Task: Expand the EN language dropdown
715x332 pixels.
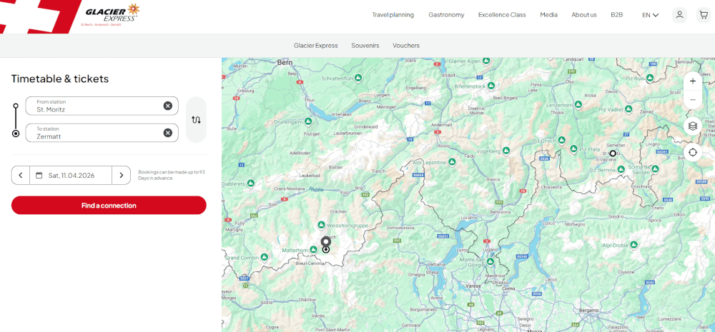Action: click(x=650, y=15)
